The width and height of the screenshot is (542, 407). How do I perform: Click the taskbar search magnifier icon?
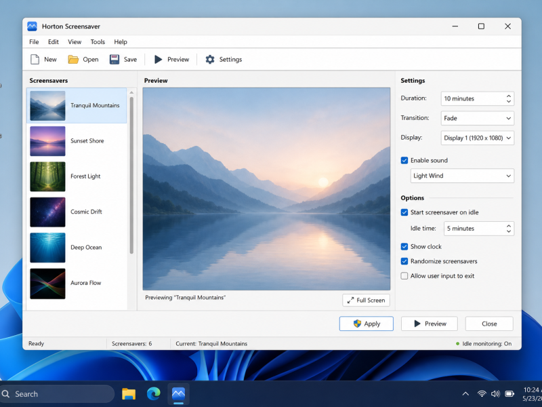6,394
